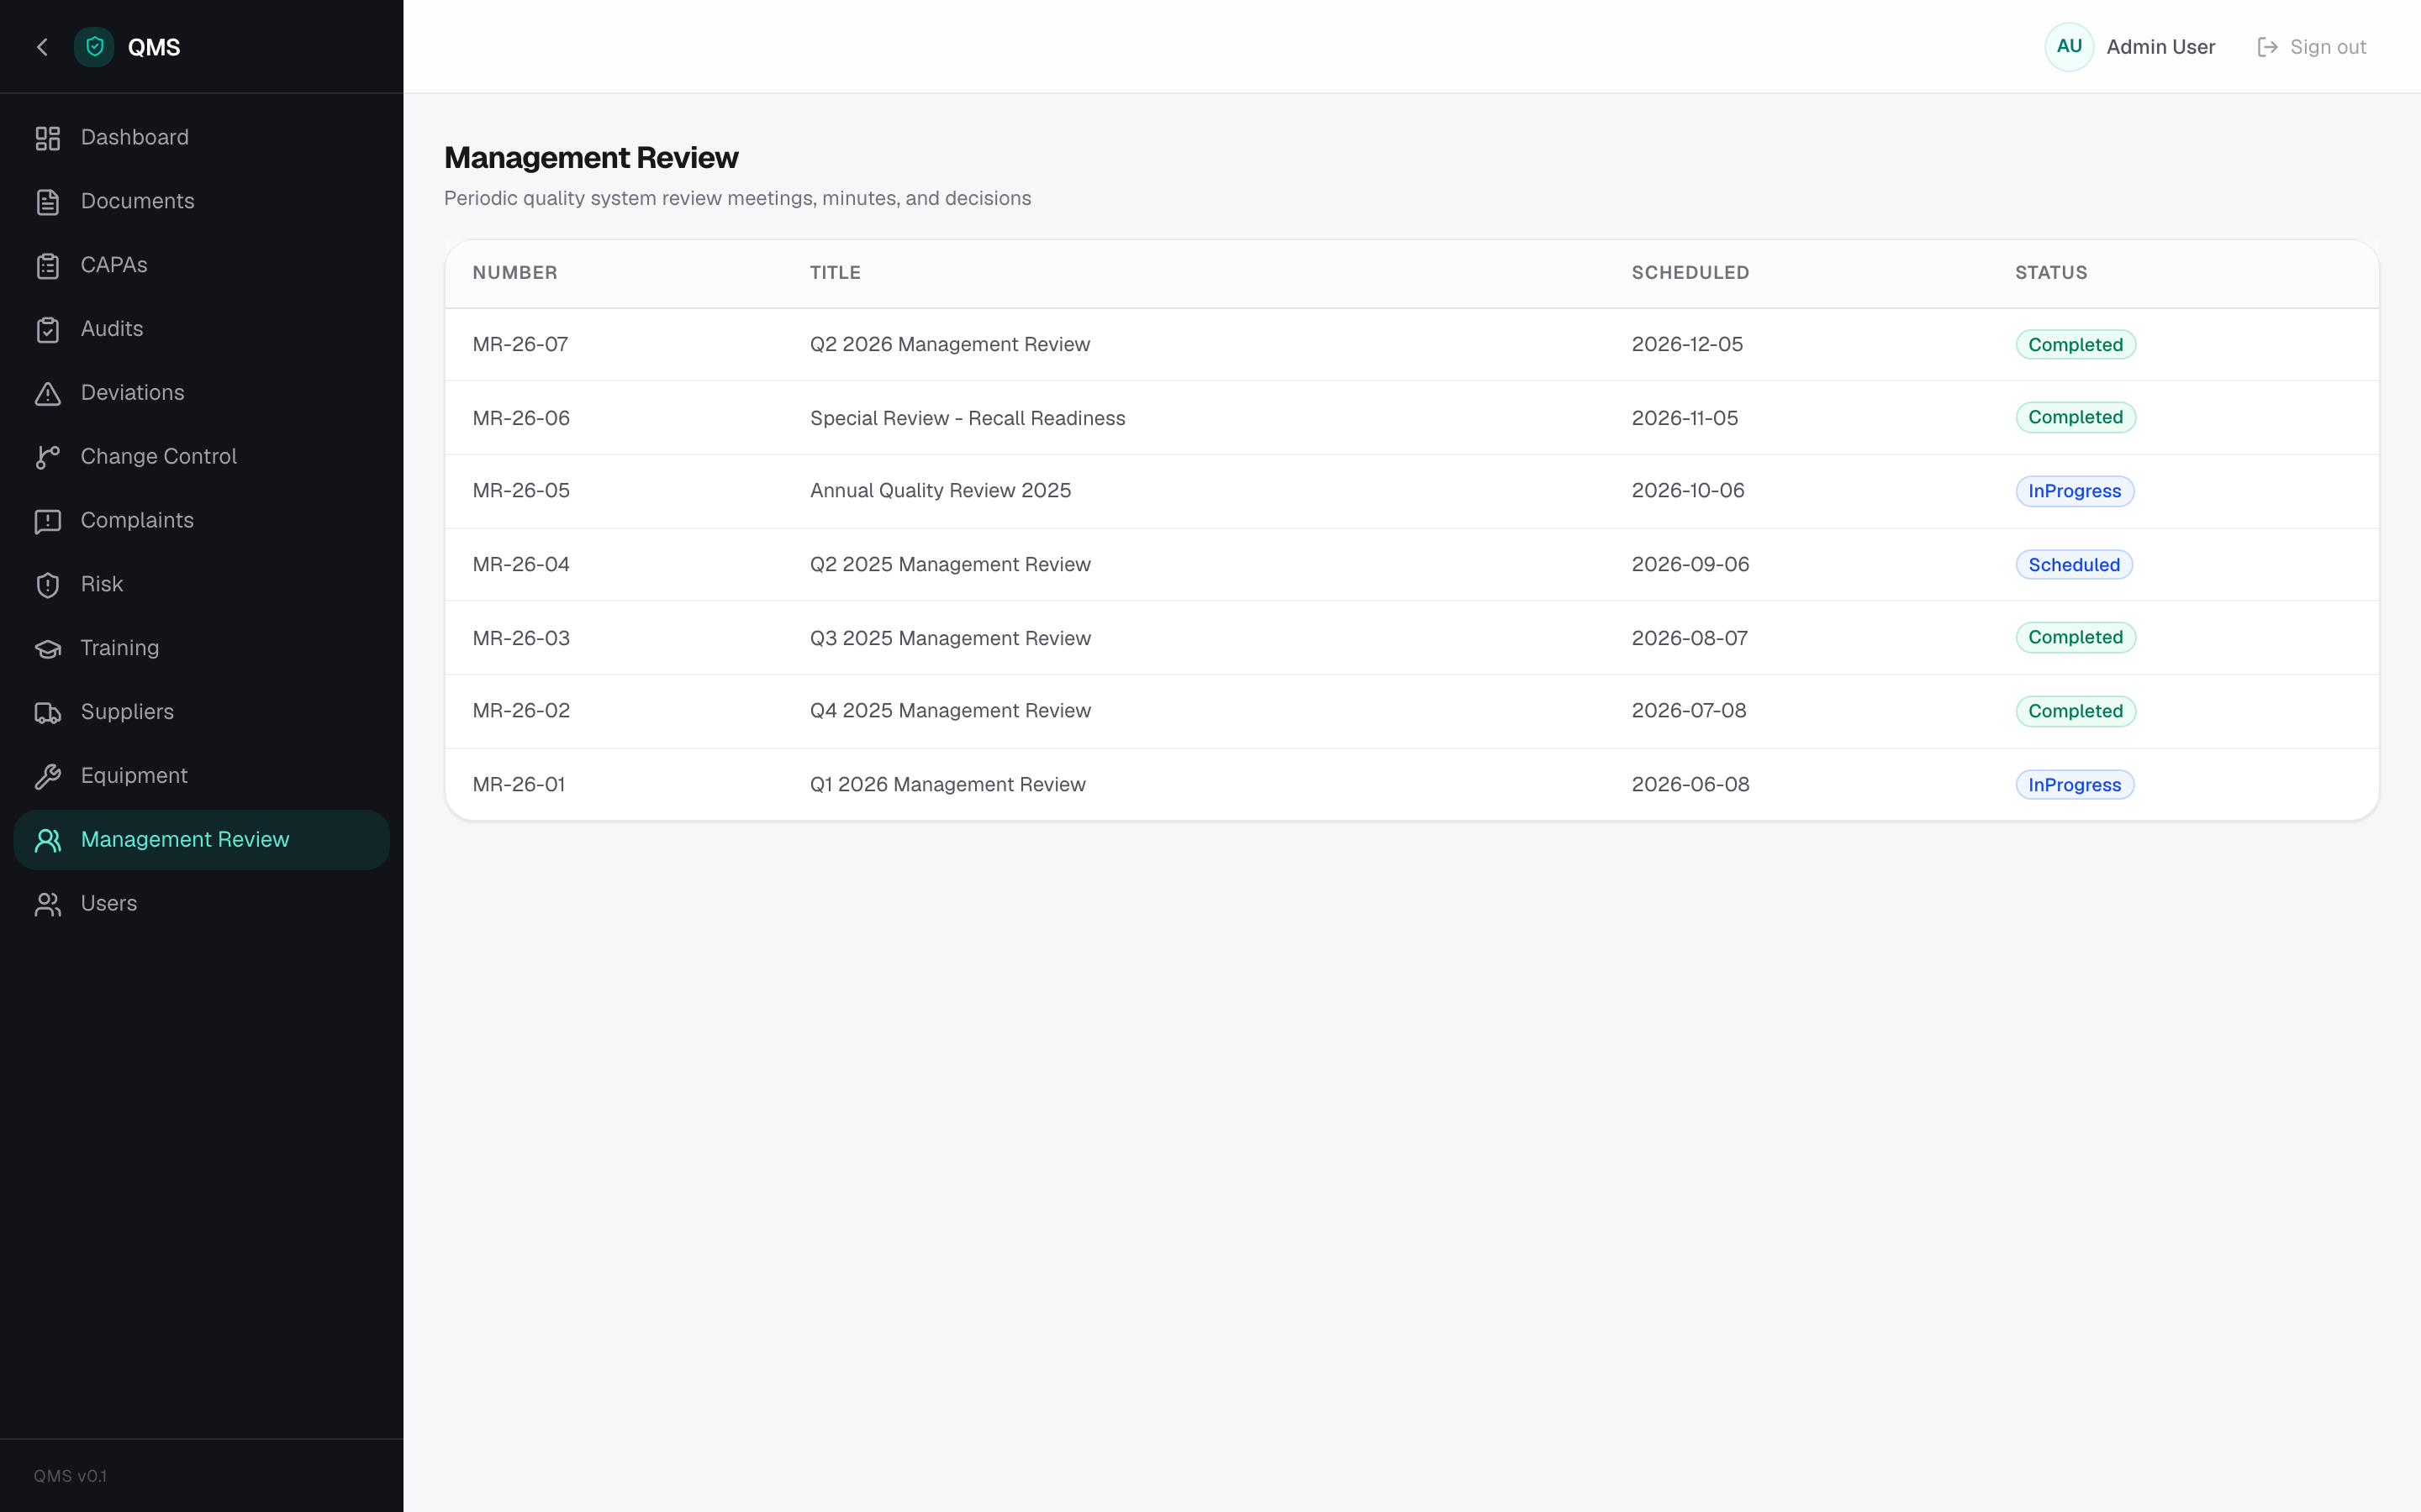Navigate to Risk page

pos(201,585)
